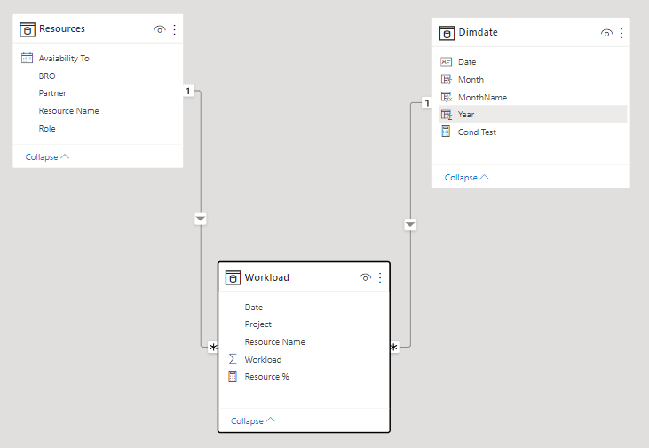
Task: Click measure icon beside Cond Test
Action: click(x=446, y=132)
